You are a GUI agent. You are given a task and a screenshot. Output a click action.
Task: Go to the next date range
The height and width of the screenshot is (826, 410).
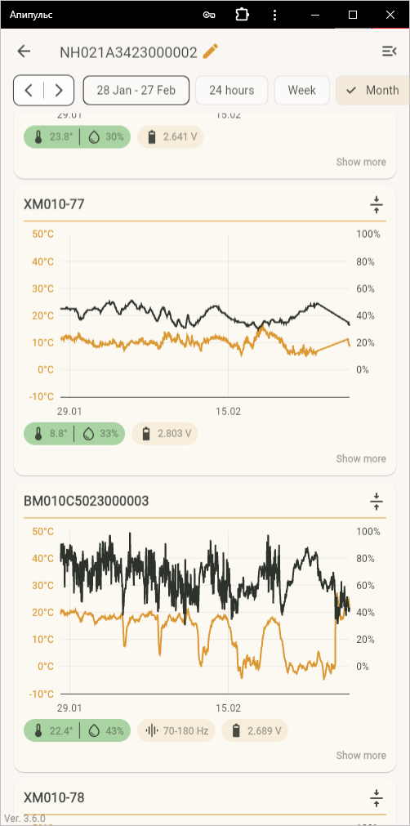[x=59, y=90]
